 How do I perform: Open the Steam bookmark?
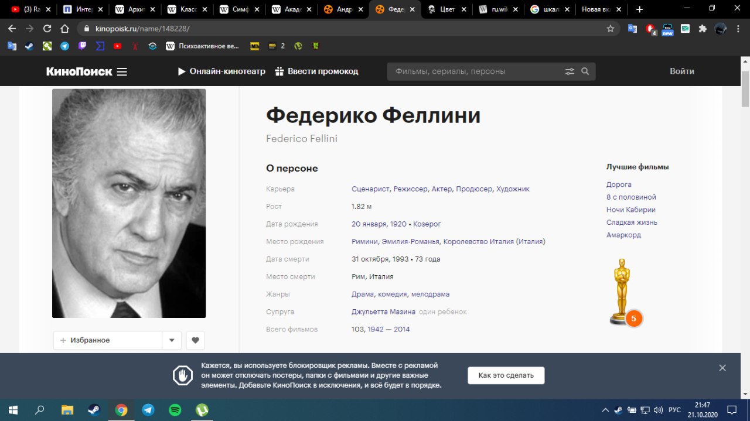click(29, 46)
